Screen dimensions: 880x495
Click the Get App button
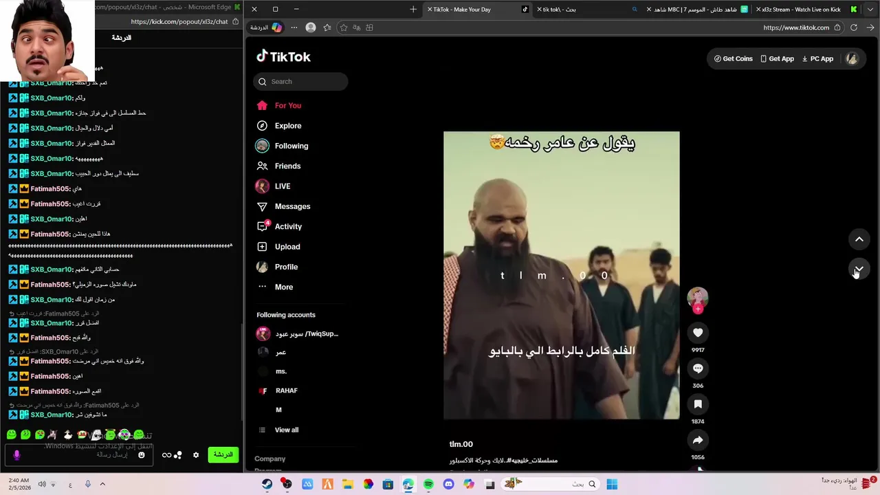(x=777, y=59)
